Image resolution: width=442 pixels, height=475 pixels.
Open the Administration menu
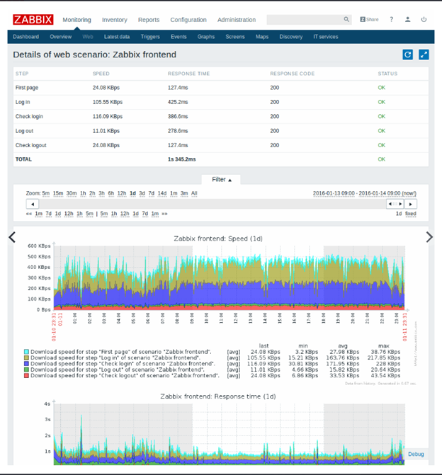coord(237,20)
